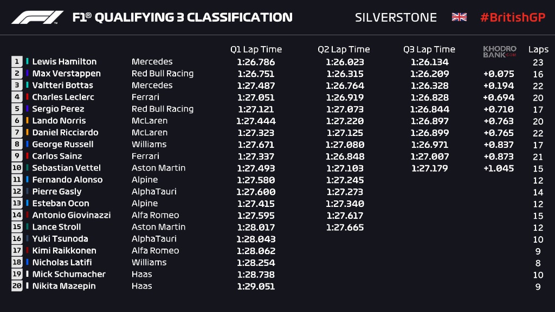
Task: Click the position 20 number badge
Action: coord(17,286)
